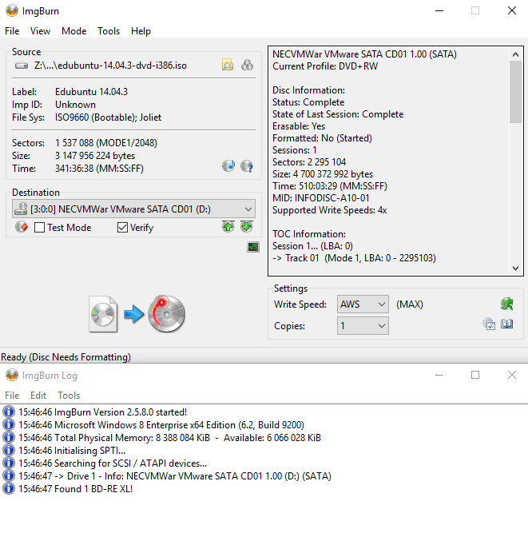
Task: Close the ImgBurn Log window
Action: (512, 375)
